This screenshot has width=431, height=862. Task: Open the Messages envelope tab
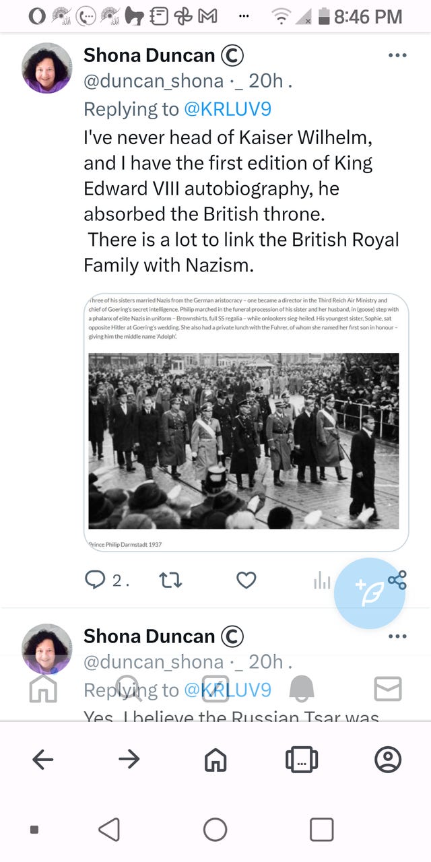pos(387,689)
